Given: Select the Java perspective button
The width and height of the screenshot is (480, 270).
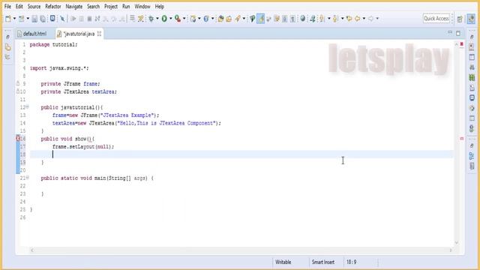Looking at the screenshot, I should coord(471,19).
